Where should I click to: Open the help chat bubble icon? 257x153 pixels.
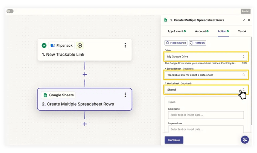point(245,139)
